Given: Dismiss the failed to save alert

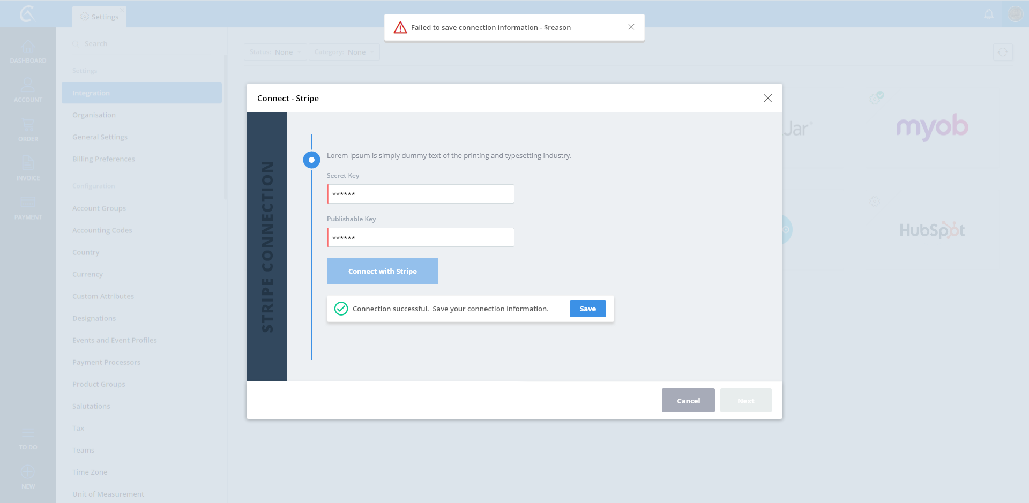Looking at the screenshot, I should coord(631,27).
